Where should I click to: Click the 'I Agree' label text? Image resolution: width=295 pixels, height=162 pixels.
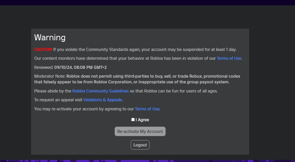click(142, 120)
